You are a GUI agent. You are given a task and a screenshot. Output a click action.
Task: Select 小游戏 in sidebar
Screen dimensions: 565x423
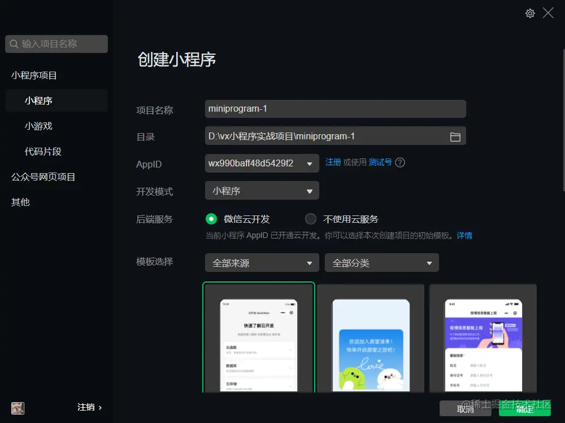38,126
